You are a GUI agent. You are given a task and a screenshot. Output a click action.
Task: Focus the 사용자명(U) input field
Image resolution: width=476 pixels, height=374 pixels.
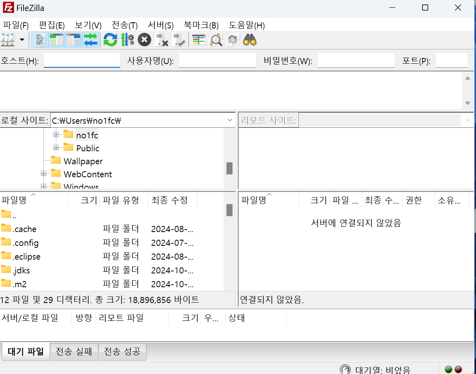click(x=218, y=60)
